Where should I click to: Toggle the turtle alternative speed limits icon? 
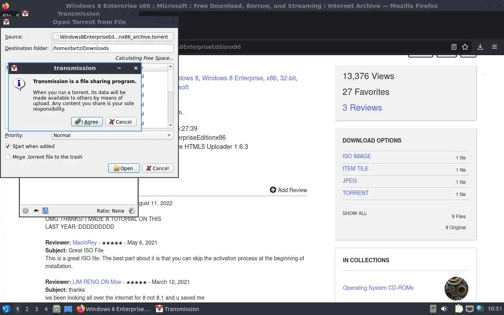[x=36, y=211]
